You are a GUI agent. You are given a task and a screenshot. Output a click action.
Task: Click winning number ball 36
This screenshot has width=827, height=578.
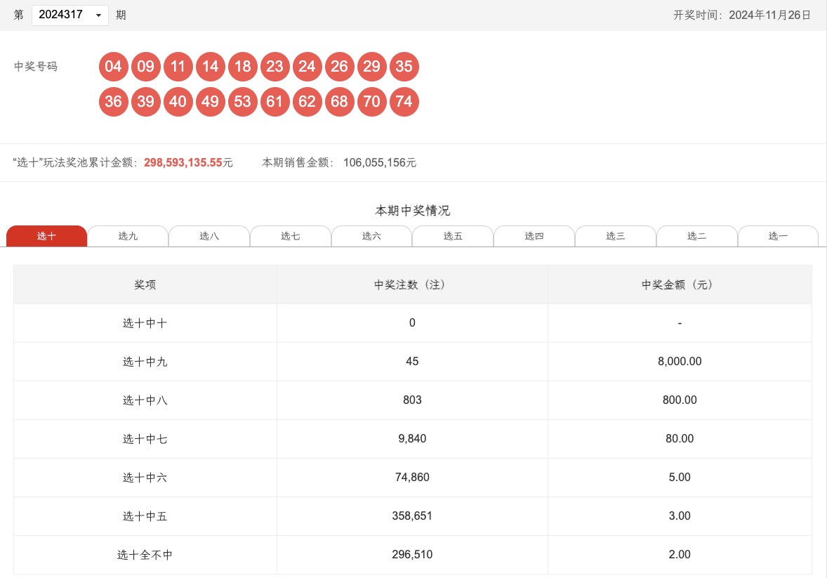(113, 102)
